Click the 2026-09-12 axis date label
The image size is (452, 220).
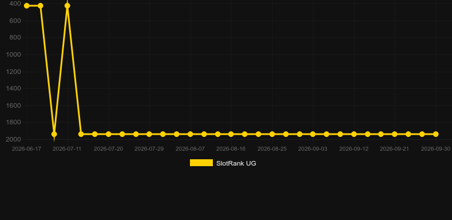354,149
